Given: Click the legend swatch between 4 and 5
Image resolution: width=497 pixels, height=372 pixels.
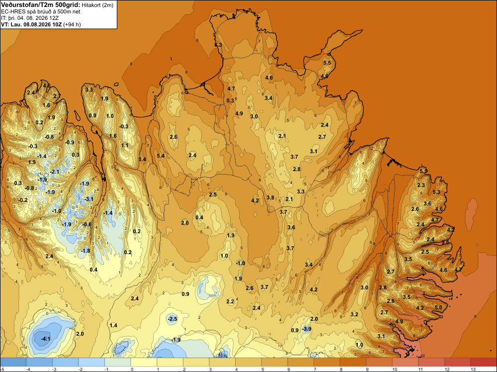Looking at the screenshot, I should click(248, 362).
